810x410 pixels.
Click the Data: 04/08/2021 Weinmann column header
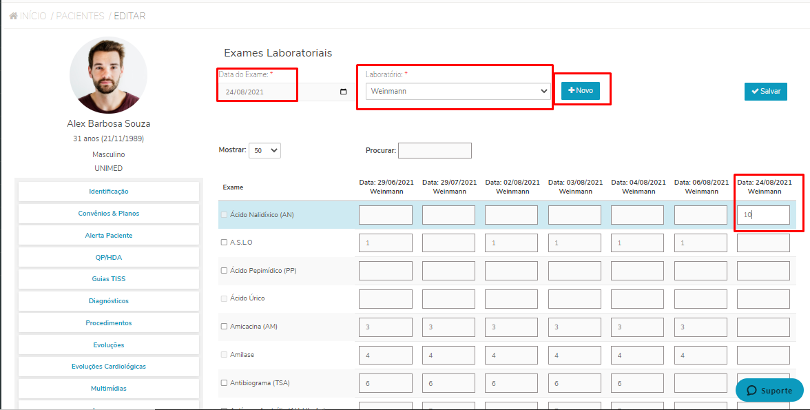point(638,187)
